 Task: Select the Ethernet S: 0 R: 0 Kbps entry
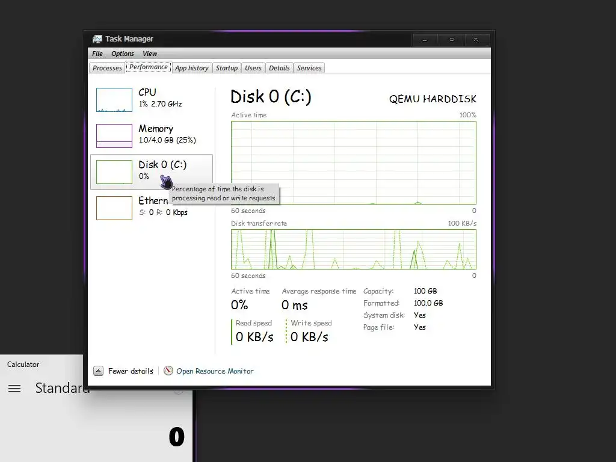click(152, 208)
